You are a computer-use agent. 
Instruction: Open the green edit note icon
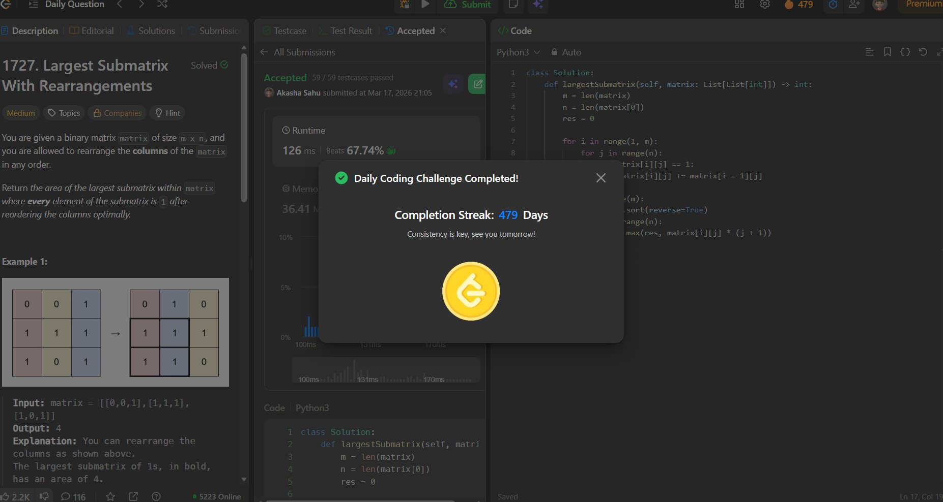coord(477,84)
